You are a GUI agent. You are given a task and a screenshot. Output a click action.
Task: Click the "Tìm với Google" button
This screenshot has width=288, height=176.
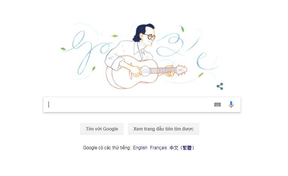pyautogui.click(x=102, y=129)
